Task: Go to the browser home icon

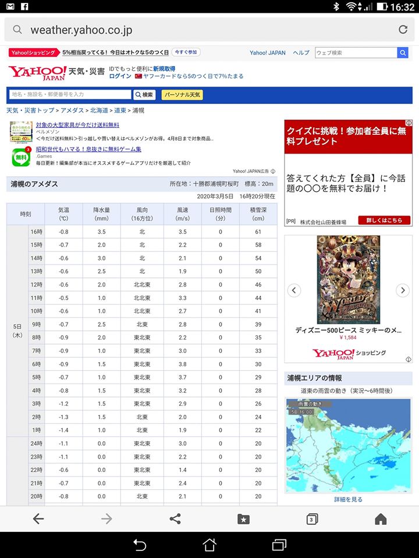Action: coord(381,519)
